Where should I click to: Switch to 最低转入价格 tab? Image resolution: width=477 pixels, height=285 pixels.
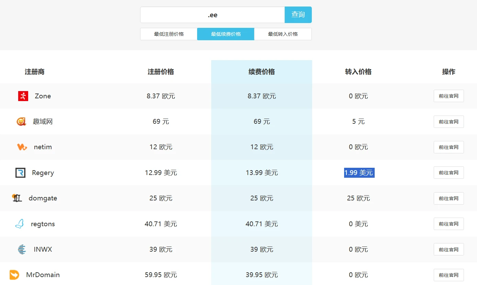pyautogui.click(x=283, y=34)
